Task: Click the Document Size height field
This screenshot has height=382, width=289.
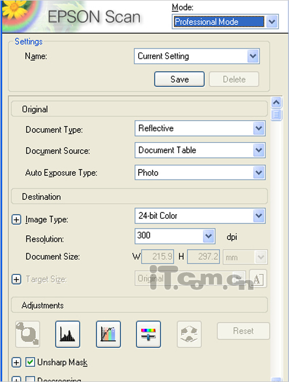Action: (203, 256)
